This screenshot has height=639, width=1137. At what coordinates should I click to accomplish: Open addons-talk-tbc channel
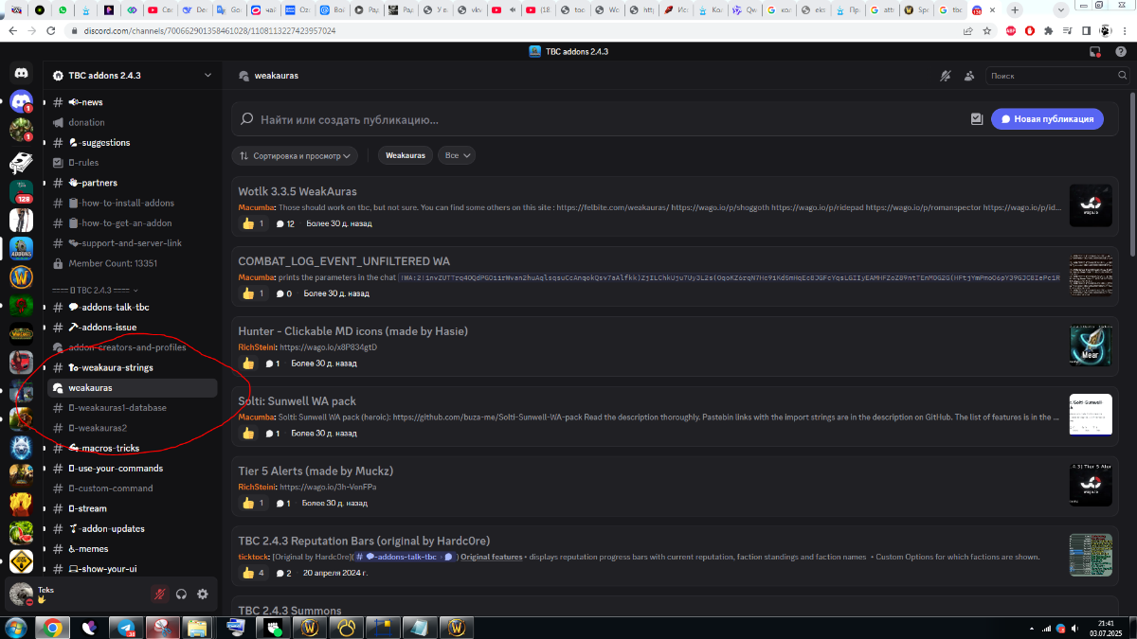(133, 308)
